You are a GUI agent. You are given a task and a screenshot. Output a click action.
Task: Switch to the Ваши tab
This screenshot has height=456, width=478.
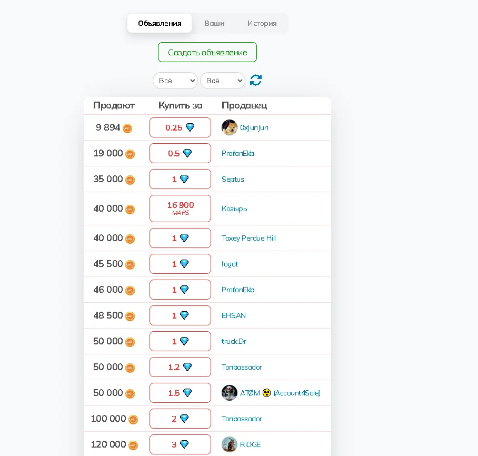click(x=214, y=23)
